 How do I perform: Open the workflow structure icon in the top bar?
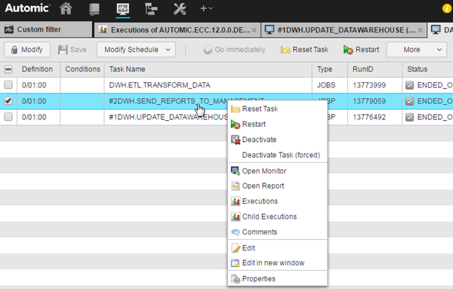(151, 9)
